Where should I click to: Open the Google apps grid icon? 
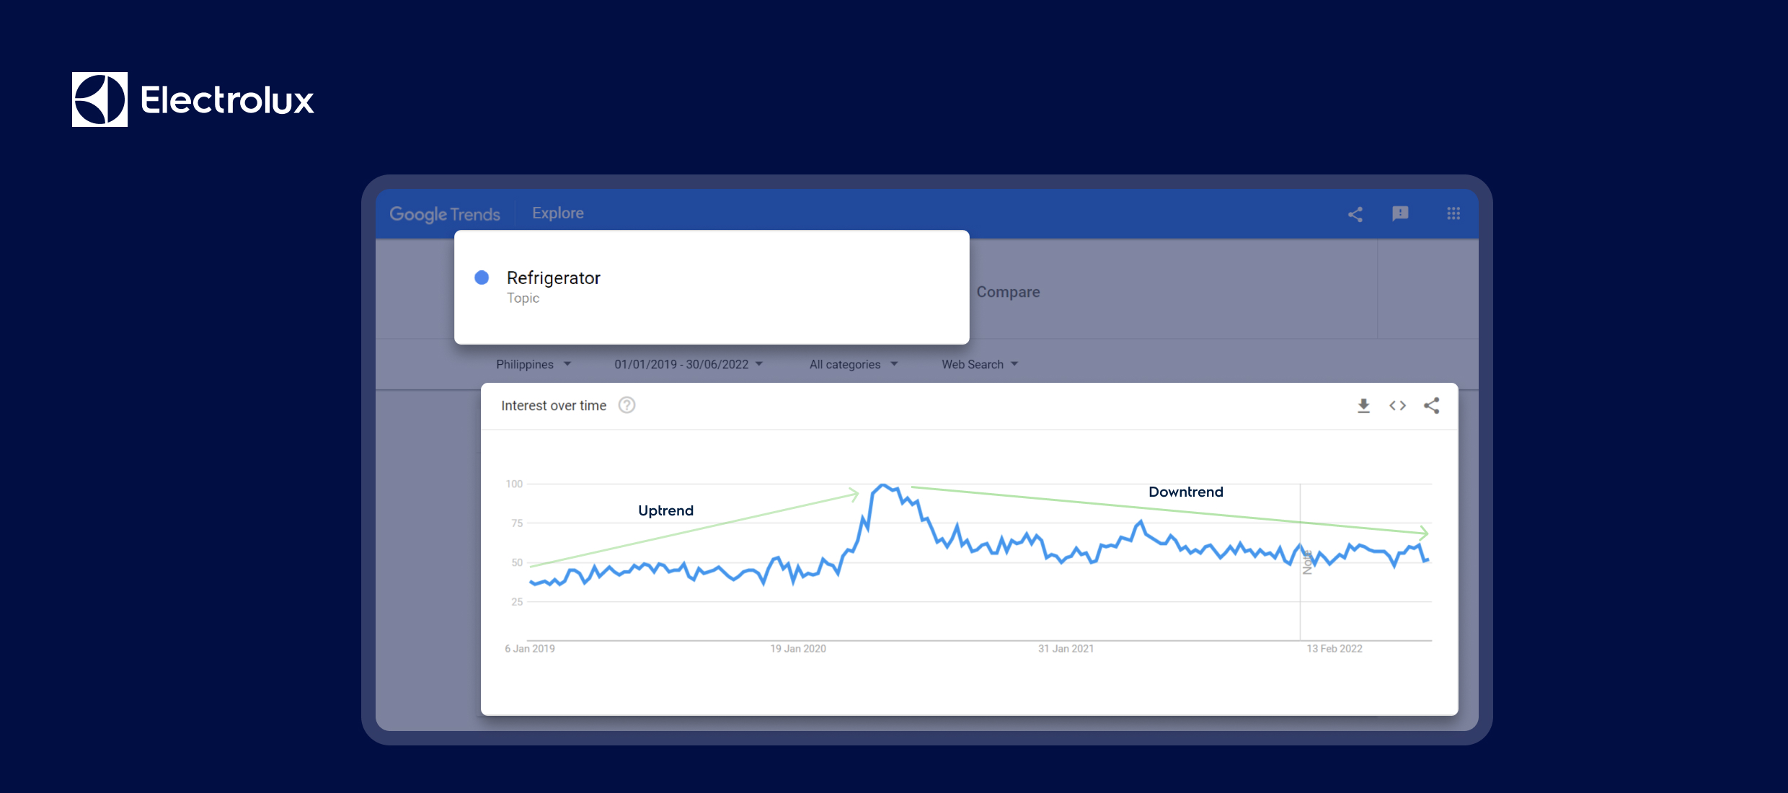1453,214
